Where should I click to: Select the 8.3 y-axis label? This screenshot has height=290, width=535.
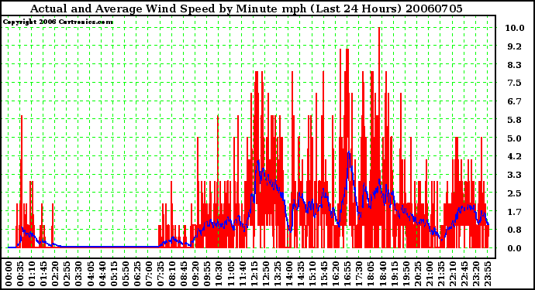point(515,65)
